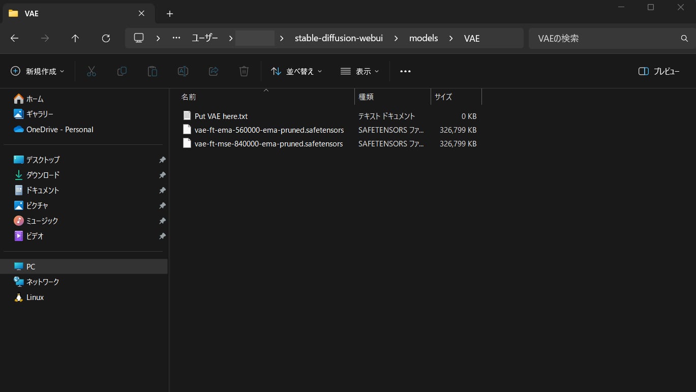Click the search magnifier icon
696x392 pixels.
coord(684,38)
